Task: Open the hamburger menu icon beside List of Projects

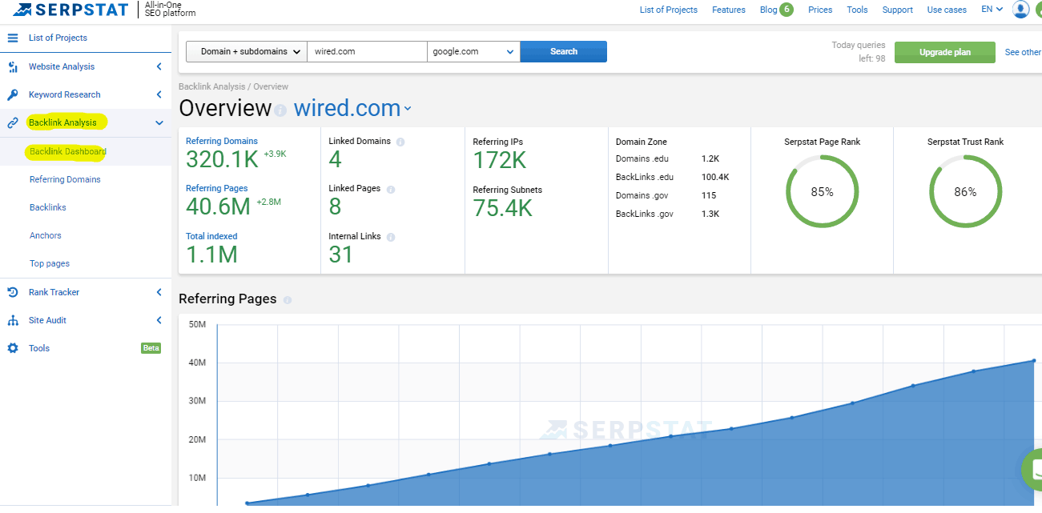Action: [13, 38]
